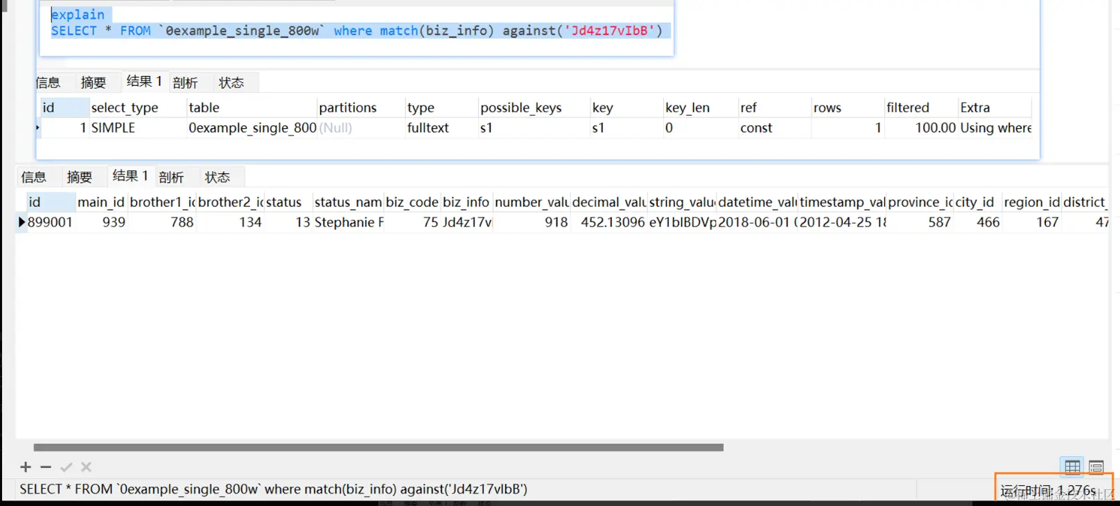Open 状态 tab in the lower query result panel
Image resolution: width=1120 pixels, height=506 pixels.
tap(217, 177)
